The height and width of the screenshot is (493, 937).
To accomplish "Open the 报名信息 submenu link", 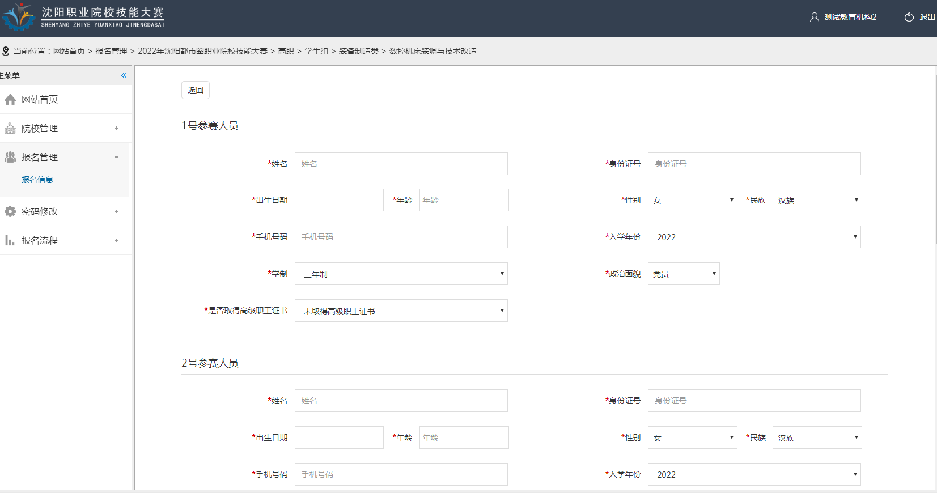I will 37,180.
